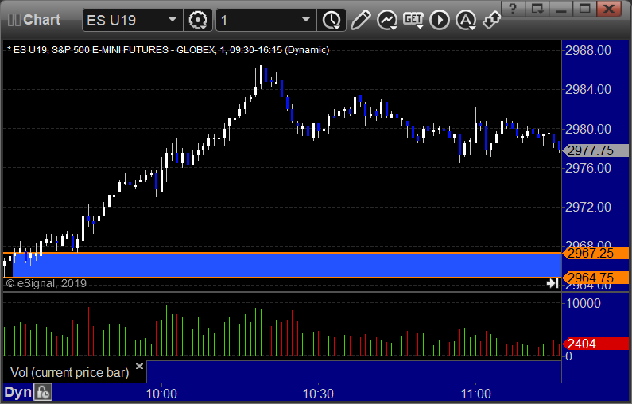Close the Vol current price bar study

[x=139, y=366]
